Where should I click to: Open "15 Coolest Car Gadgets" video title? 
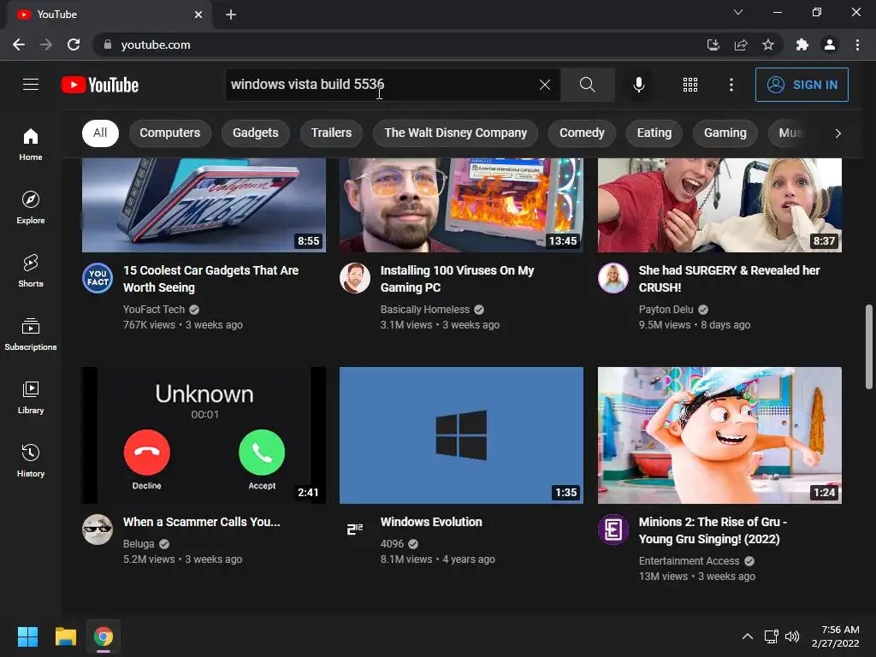pos(210,279)
